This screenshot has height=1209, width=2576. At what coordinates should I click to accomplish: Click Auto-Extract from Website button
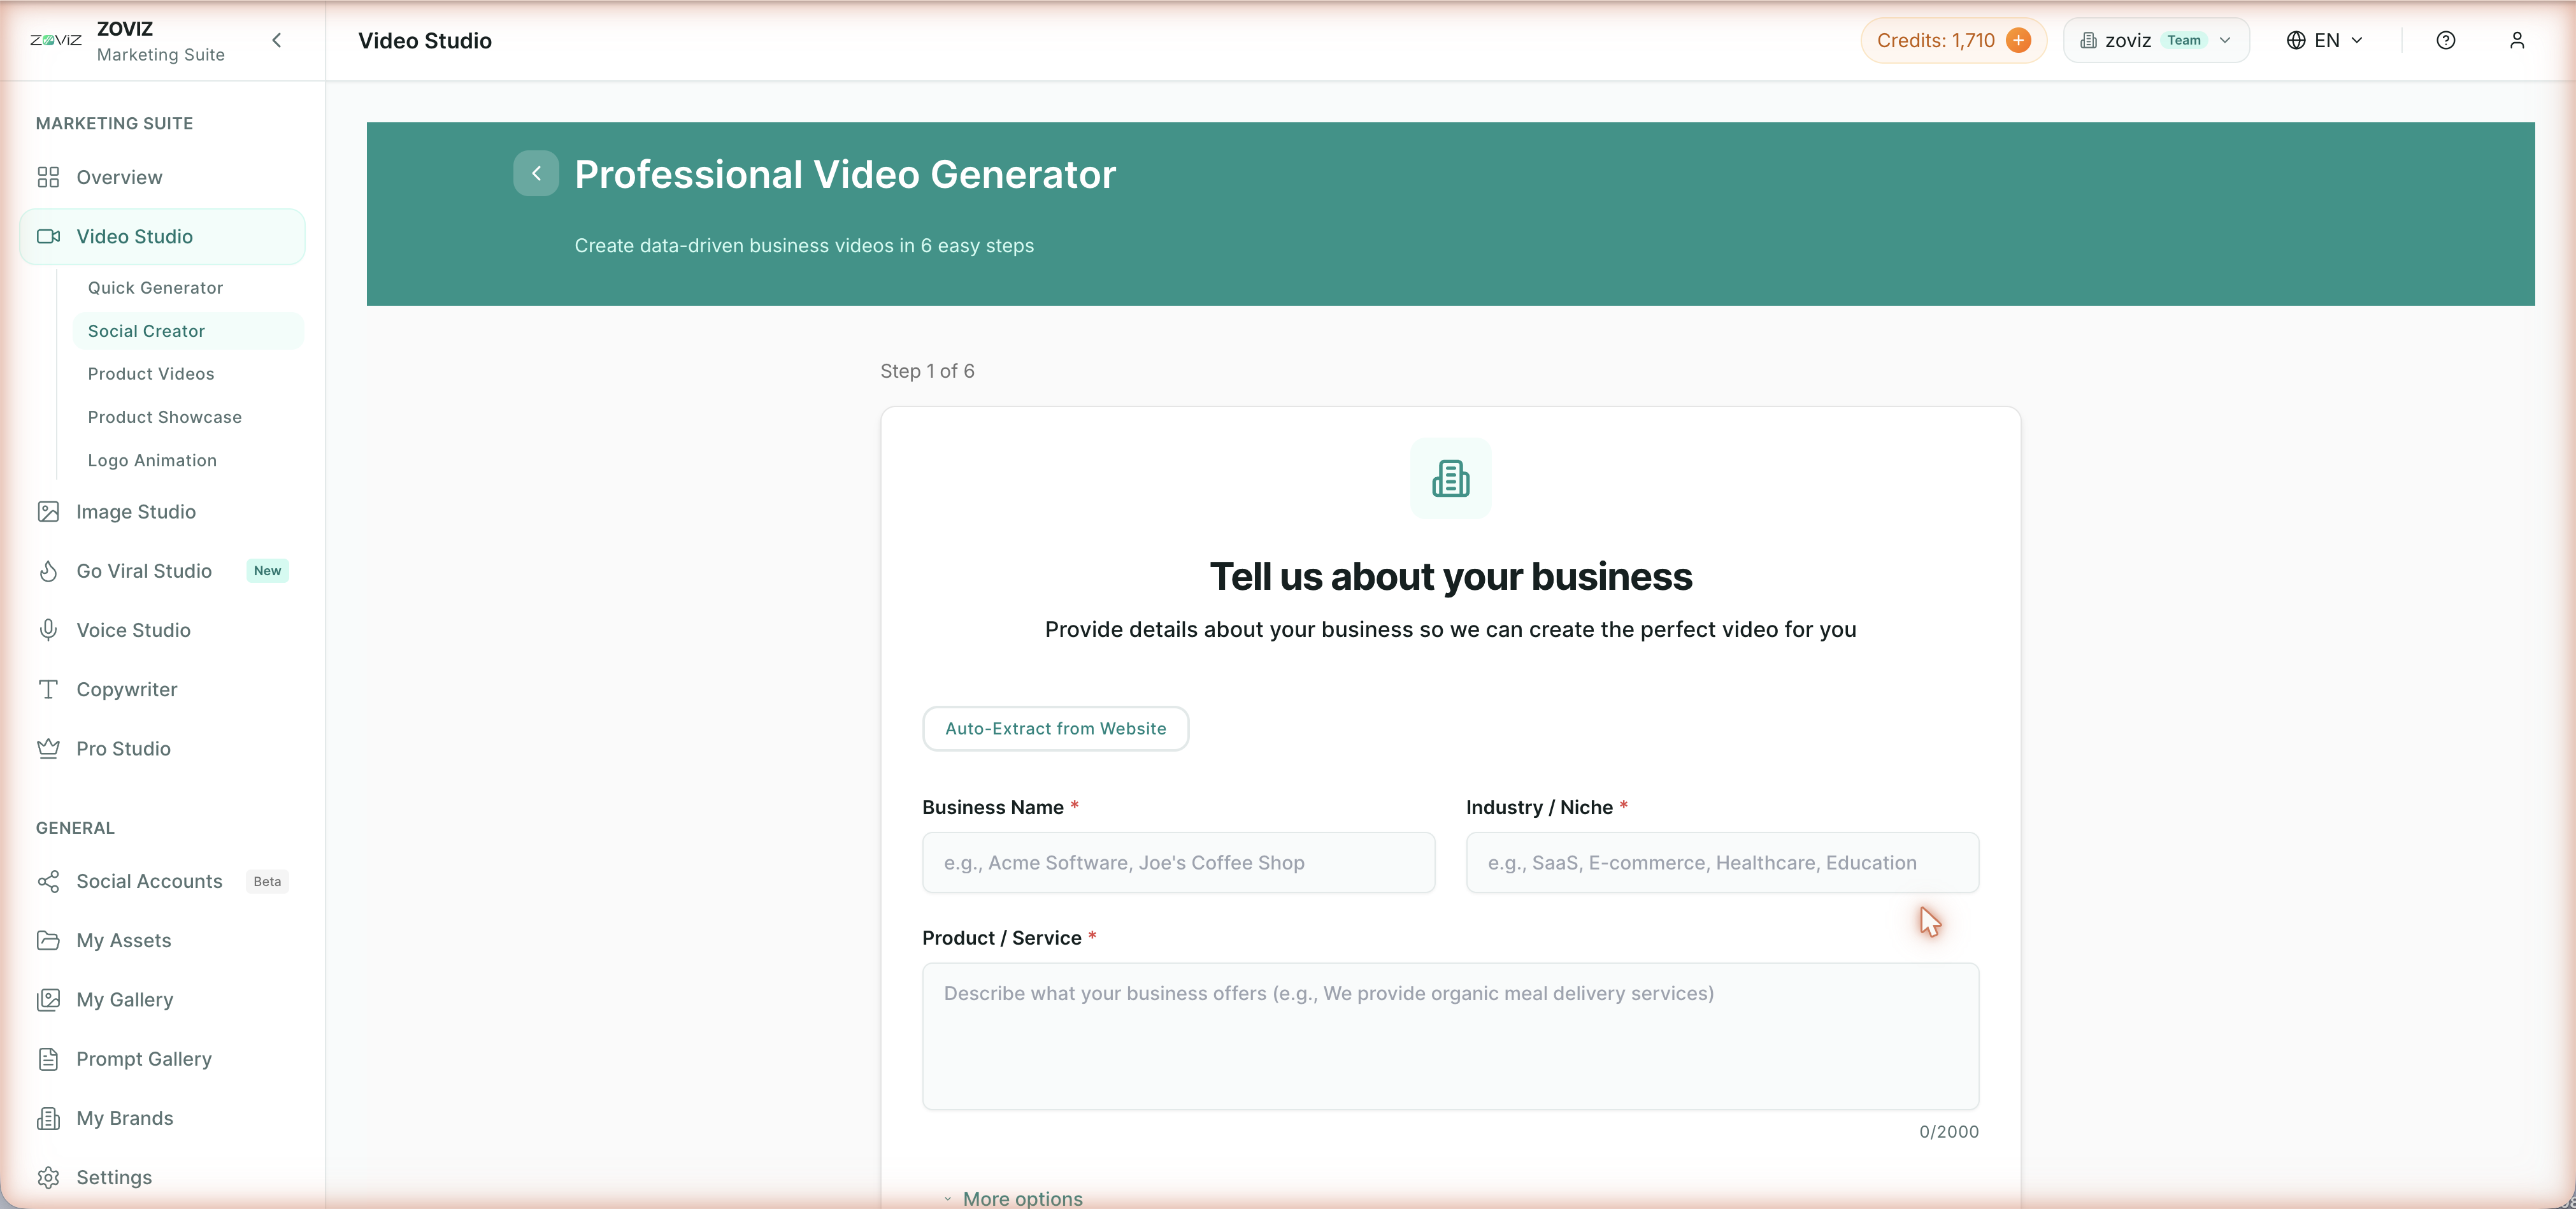[1055, 729]
